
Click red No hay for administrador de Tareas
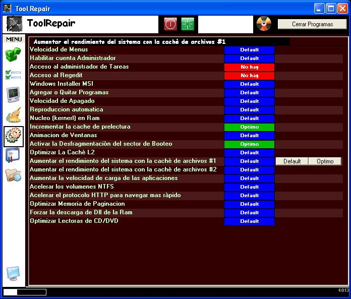249,67
